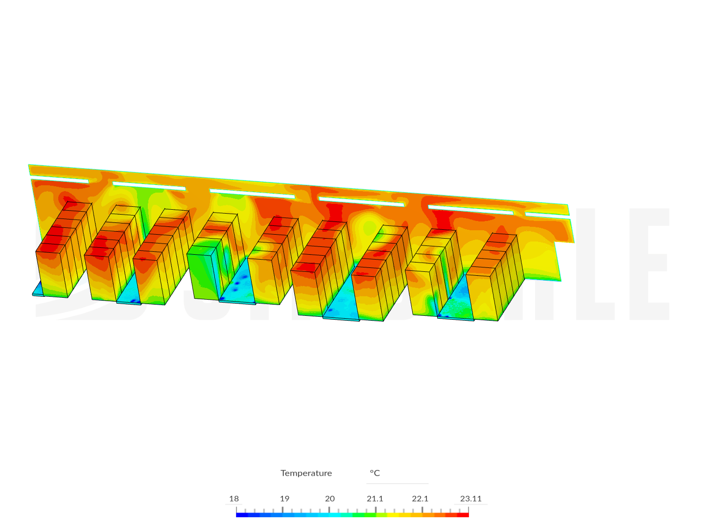Image resolution: width=705 pixels, height=528 pixels.
Task: Click the 21.1 value on the legend
Action: click(x=375, y=499)
